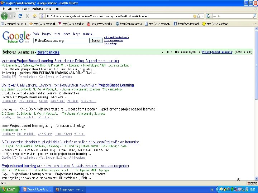This screenshot has width=258, height=193.
Task: Switch to the PowerPoint taskbar window
Action: point(37,189)
